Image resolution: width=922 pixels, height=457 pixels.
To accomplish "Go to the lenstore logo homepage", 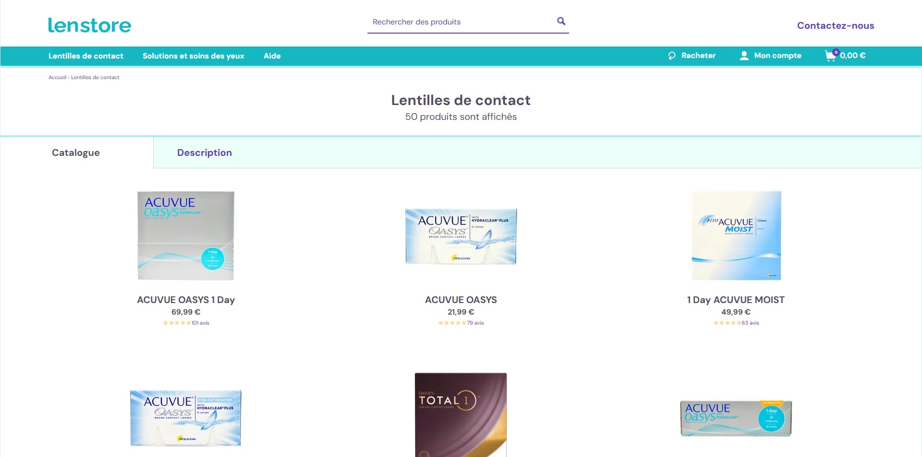I will [x=89, y=25].
